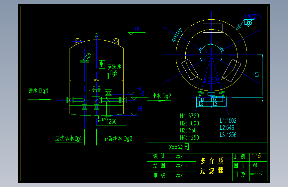This screenshot has height=187, width=288.
Task: Click the H3 elevation marker text
Action: (140, 109)
